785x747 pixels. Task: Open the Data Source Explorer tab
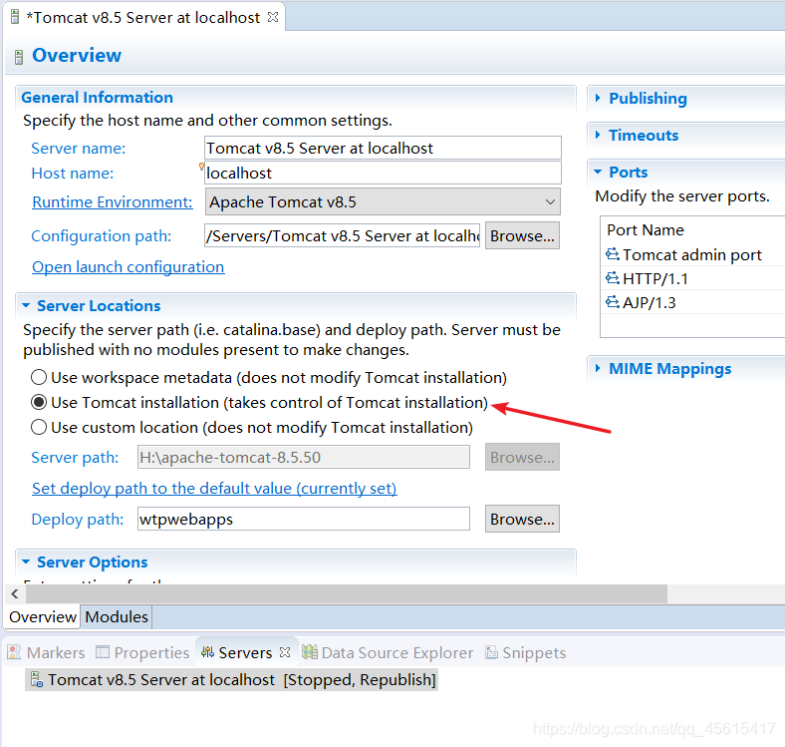pyautogui.click(x=388, y=652)
